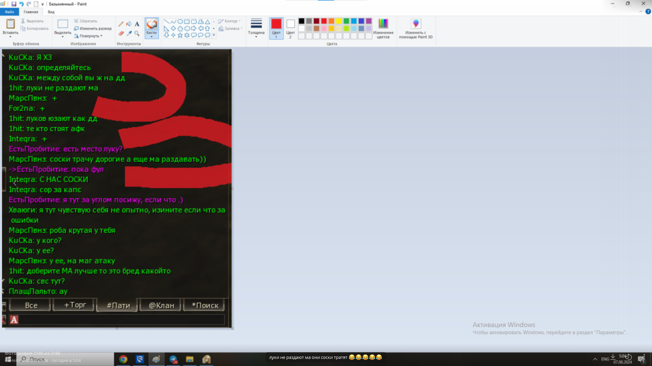Click the Изменить размер button

point(93,28)
